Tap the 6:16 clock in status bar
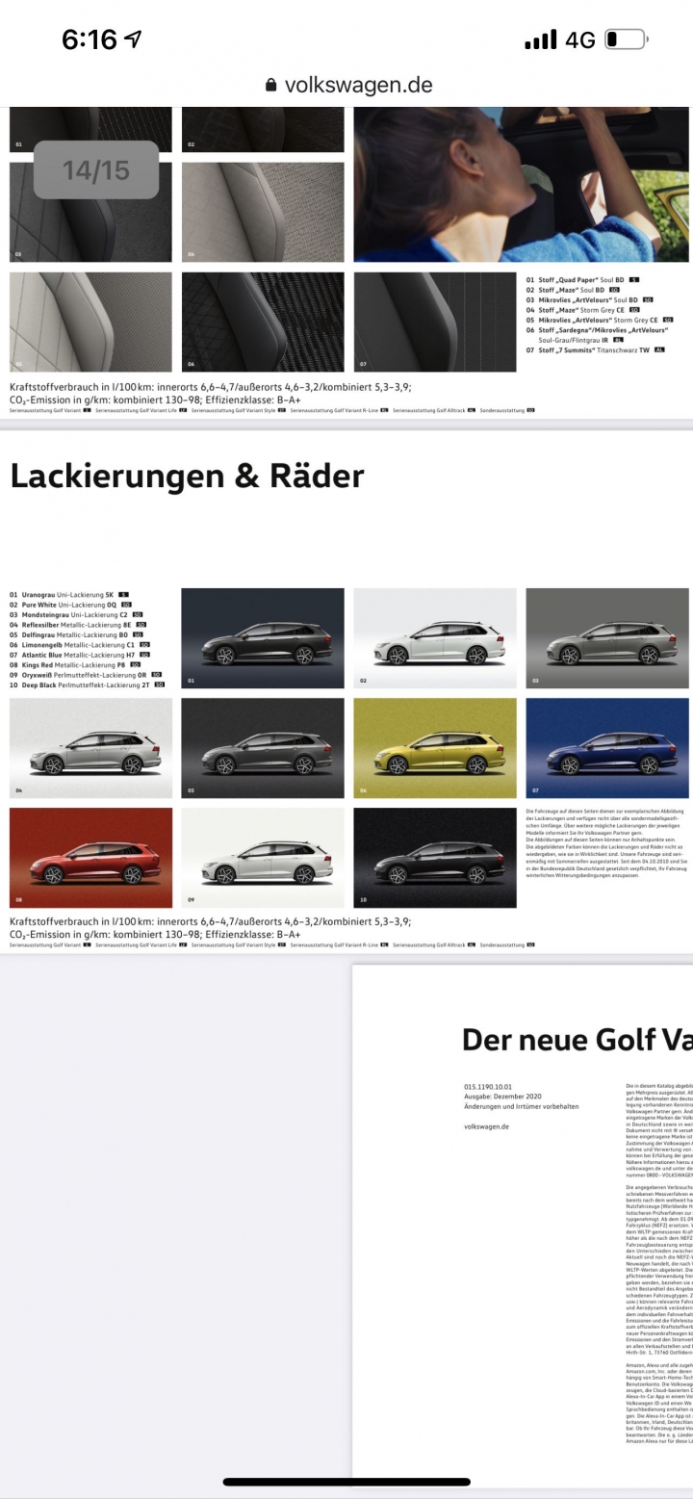 coord(90,39)
